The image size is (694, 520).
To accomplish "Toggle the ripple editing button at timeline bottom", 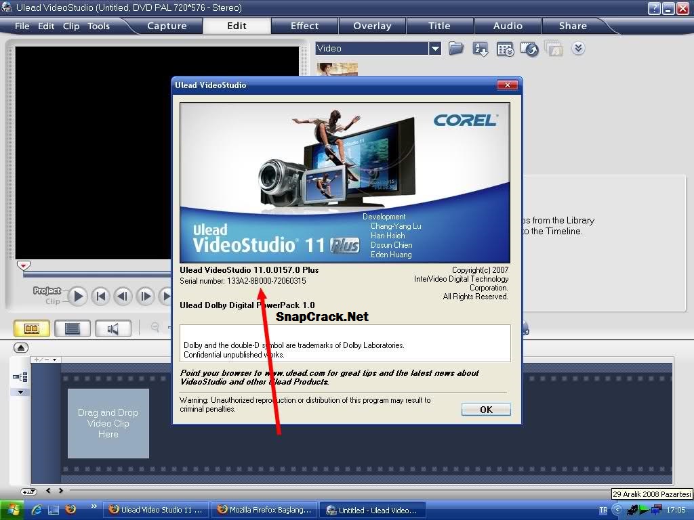I will pos(28,492).
